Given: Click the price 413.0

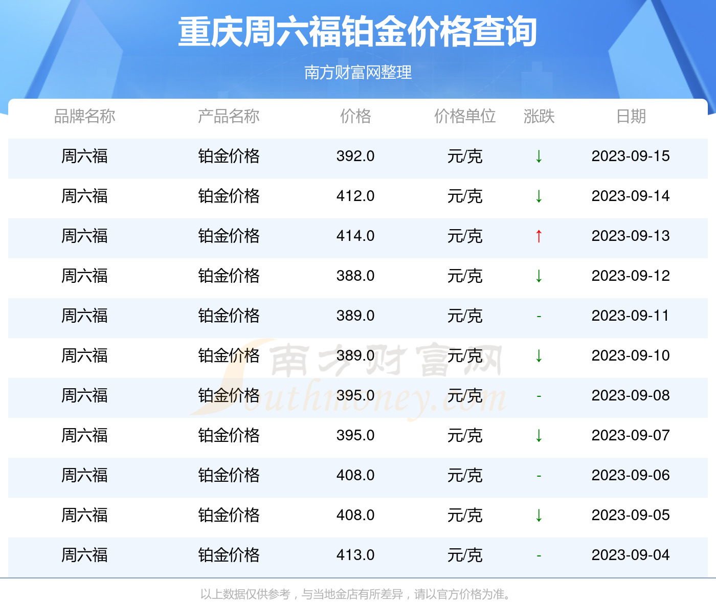Looking at the screenshot, I should 355,555.
